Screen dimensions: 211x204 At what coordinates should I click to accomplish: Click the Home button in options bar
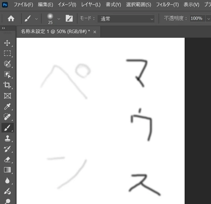coord(11,18)
